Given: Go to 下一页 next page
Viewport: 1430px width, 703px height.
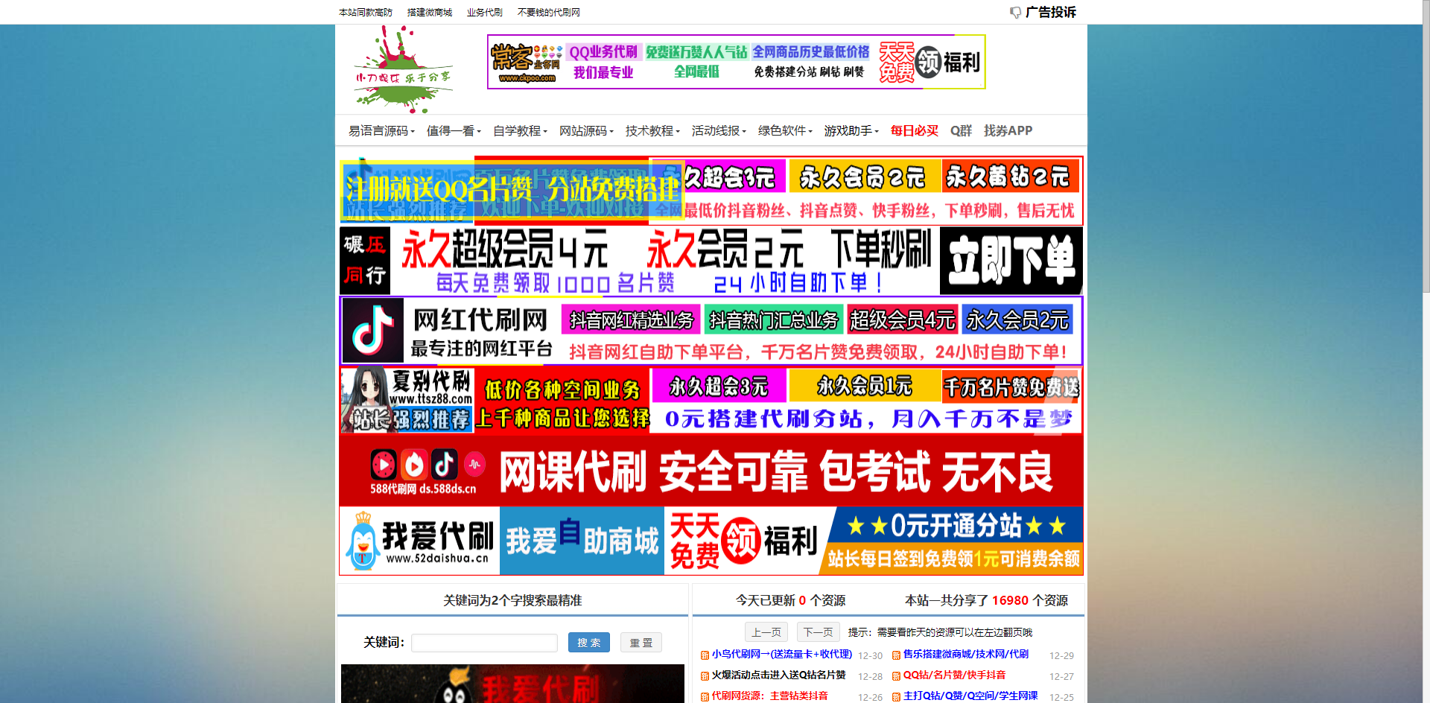Looking at the screenshot, I should point(819,632).
